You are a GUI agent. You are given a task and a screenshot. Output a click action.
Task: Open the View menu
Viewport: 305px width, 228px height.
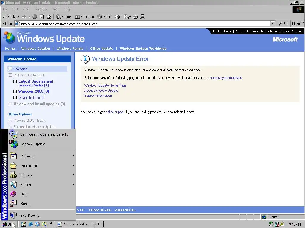click(26, 9)
